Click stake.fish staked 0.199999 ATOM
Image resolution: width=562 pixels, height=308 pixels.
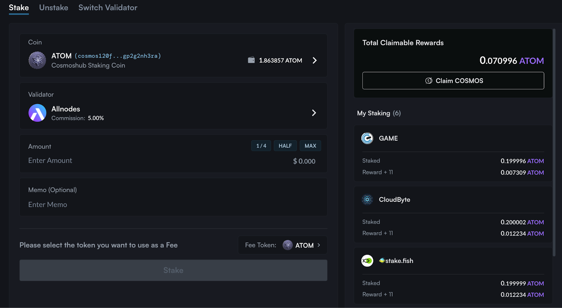(522, 283)
